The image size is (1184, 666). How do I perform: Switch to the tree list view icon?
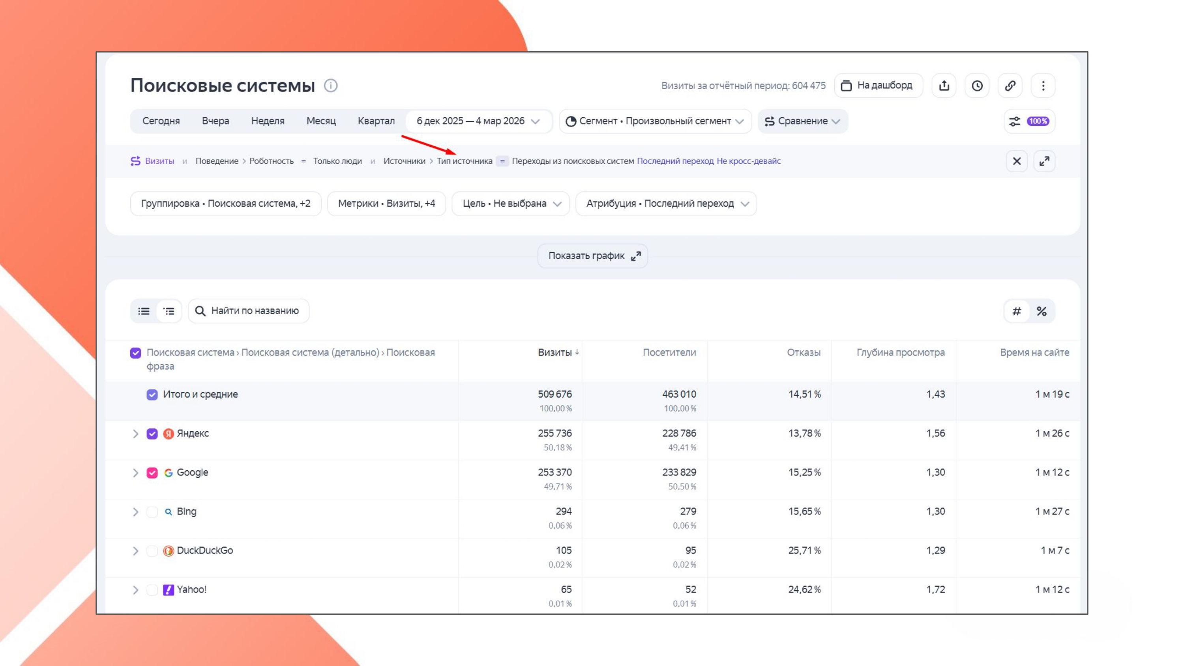click(169, 311)
